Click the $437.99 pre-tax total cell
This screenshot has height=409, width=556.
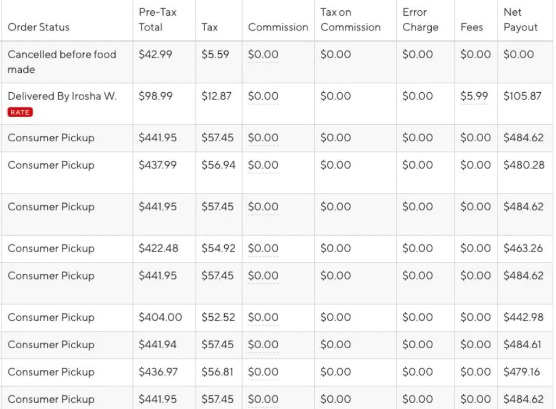point(157,165)
